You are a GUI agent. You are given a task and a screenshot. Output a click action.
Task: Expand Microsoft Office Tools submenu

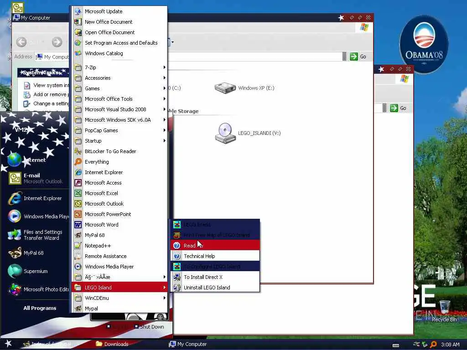[x=119, y=99]
